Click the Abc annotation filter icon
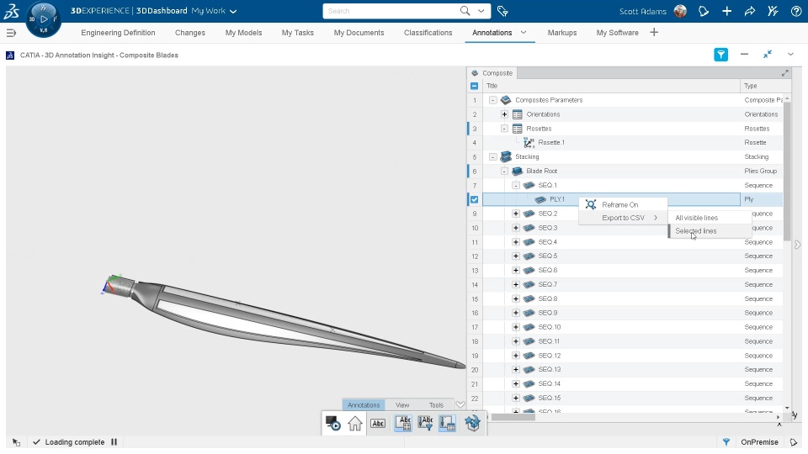The height and width of the screenshot is (454, 808). pyautogui.click(x=425, y=423)
